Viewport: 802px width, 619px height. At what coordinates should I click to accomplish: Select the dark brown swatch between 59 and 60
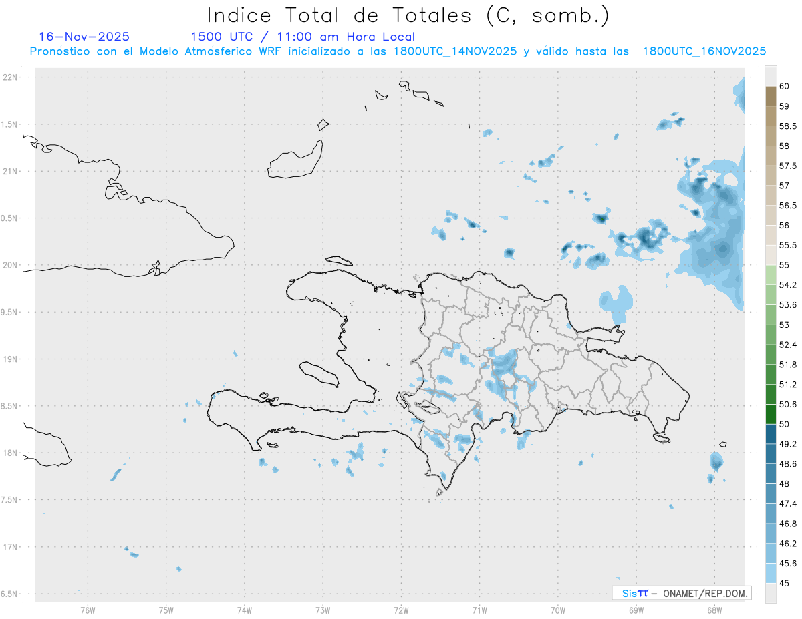(771, 96)
